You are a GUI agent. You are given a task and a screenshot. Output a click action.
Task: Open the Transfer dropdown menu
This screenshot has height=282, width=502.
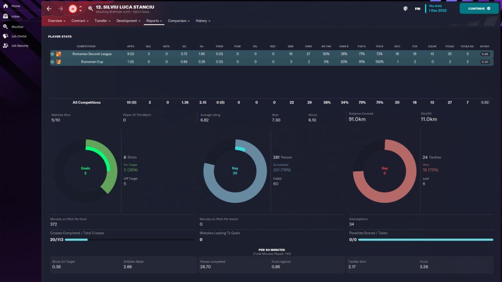point(102,21)
